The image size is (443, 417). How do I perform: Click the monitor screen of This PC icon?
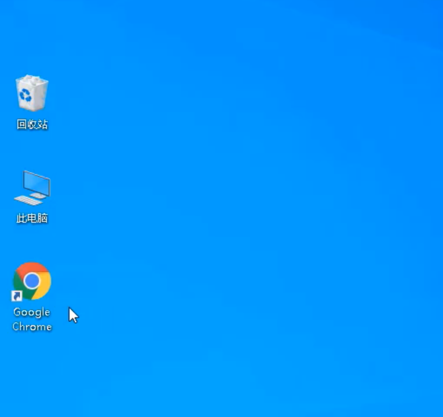point(35,184)
